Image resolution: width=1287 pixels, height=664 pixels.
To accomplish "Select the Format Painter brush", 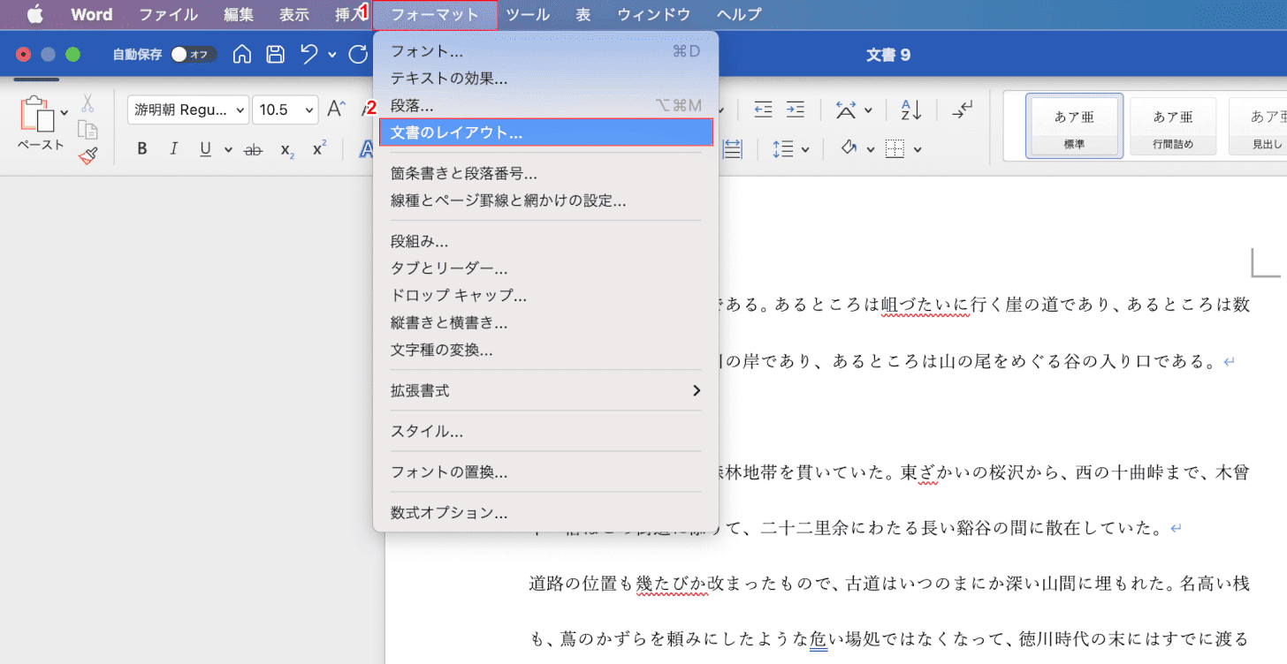I will (x=88, y=156).
